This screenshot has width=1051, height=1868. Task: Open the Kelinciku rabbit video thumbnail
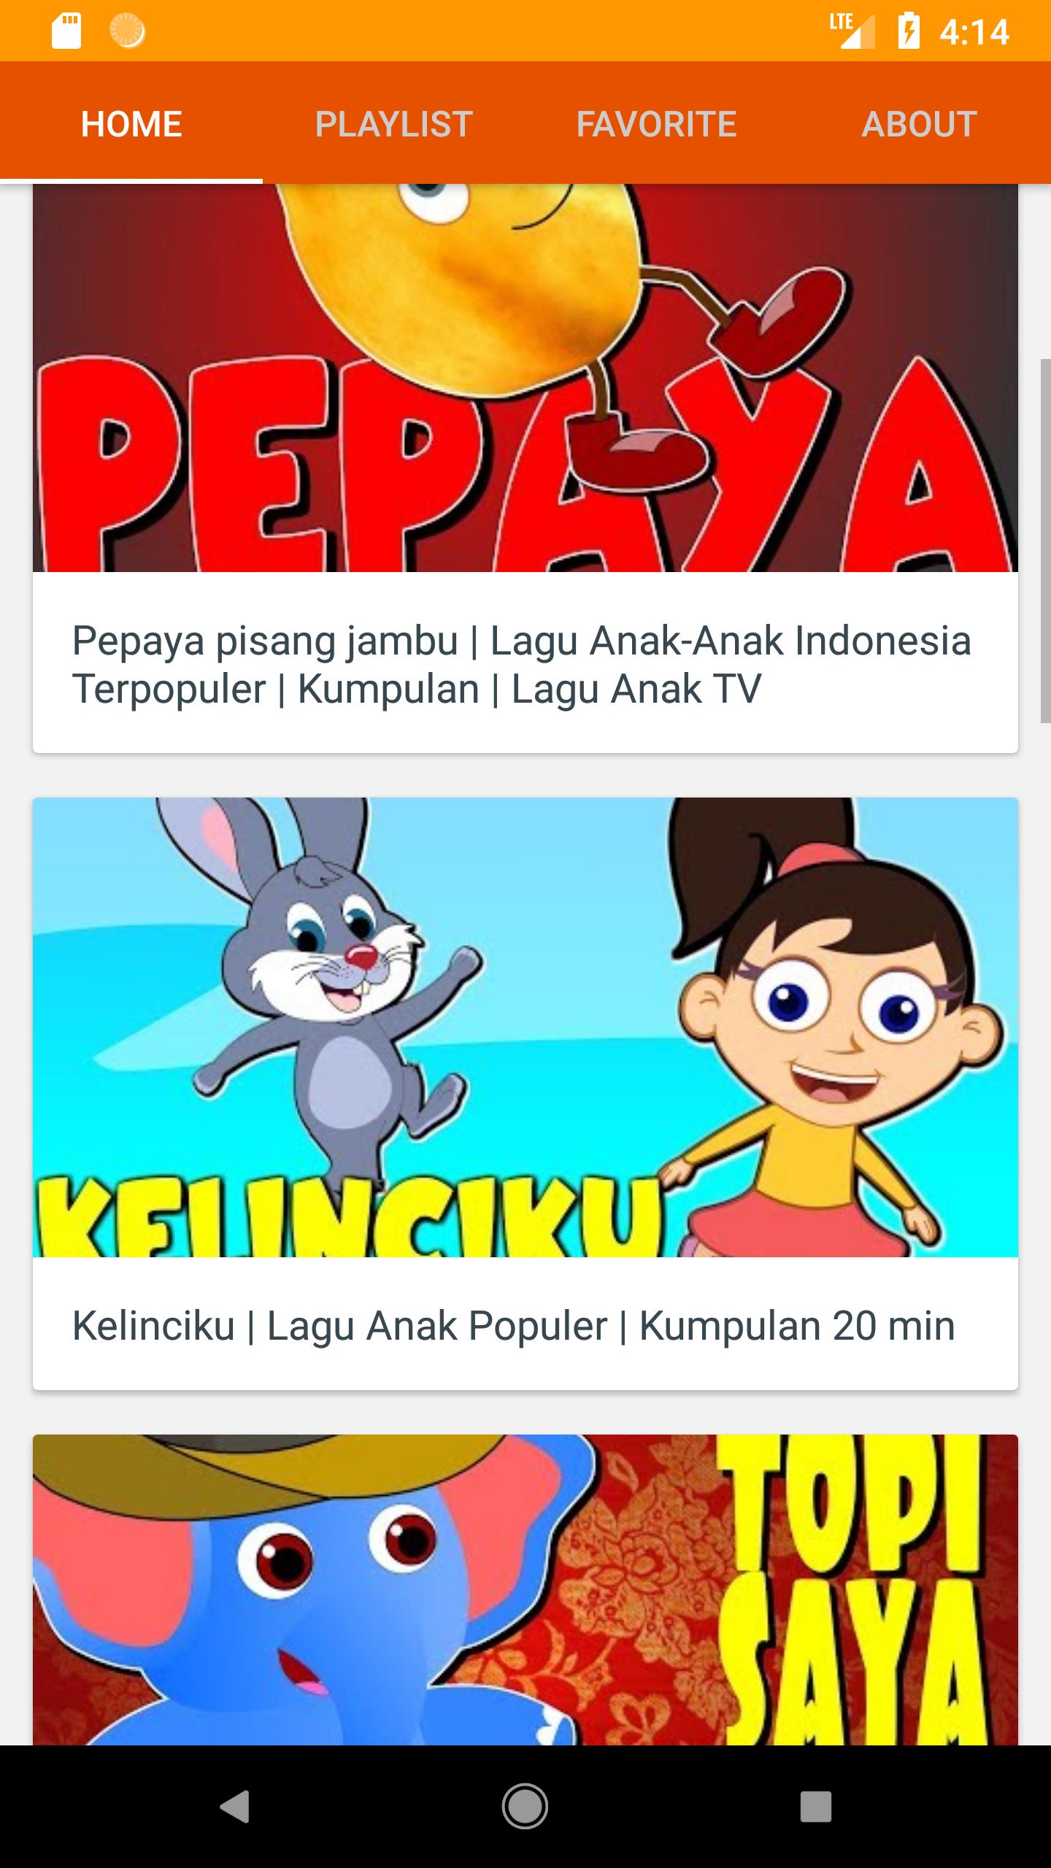pos(525,1027)
